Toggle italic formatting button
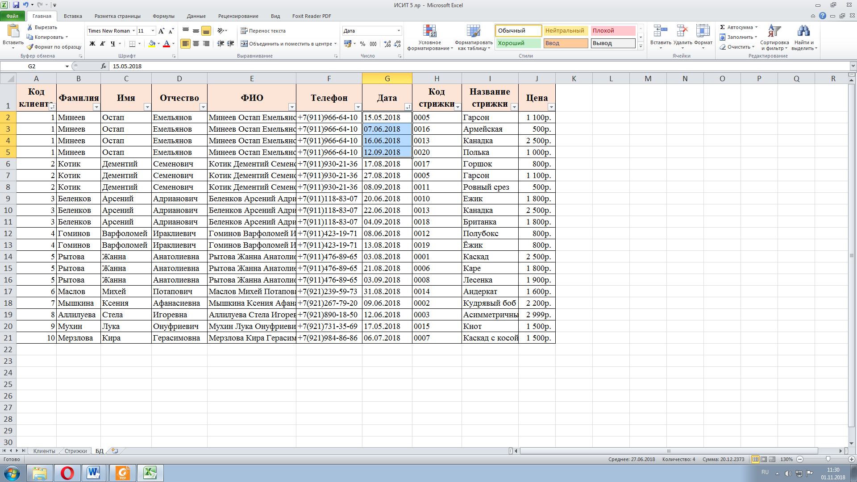This screenshot has height=482, width=857. (103, 44)
